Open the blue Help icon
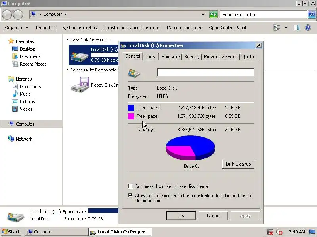317x237 pixels. pos(308,28)
